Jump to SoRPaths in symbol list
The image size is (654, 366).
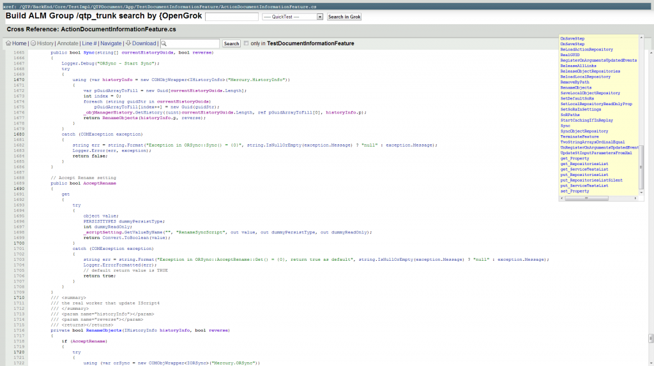(x=570, y=115)
